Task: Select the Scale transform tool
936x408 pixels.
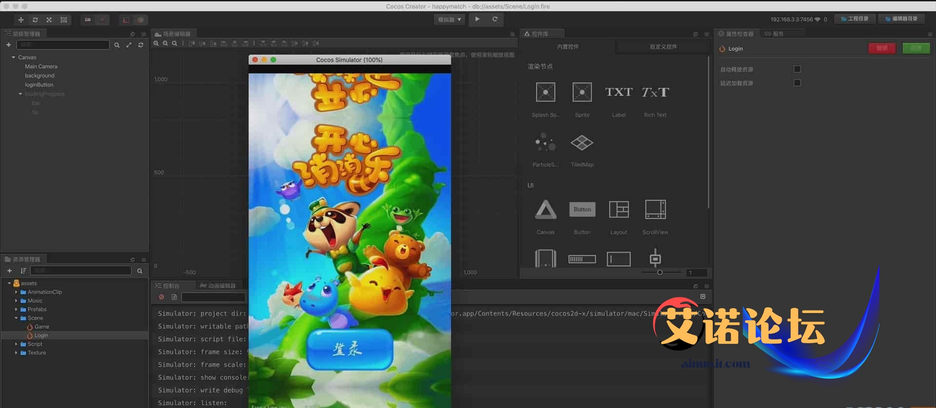Action: [49, 20]
